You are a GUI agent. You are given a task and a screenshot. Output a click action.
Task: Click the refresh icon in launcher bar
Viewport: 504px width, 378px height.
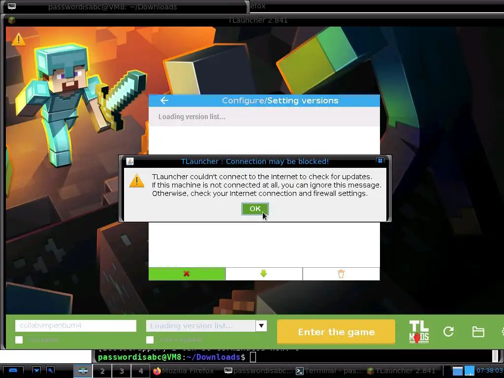[448, 331]
